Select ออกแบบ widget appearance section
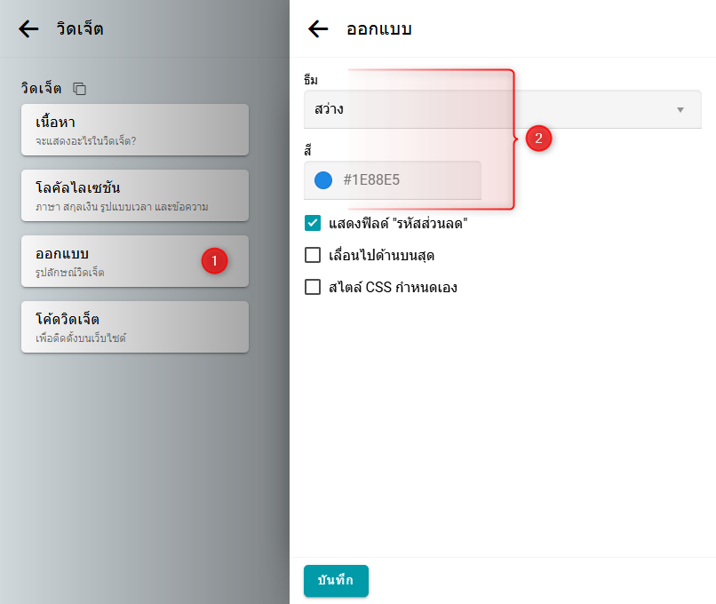 coord(107,261)
